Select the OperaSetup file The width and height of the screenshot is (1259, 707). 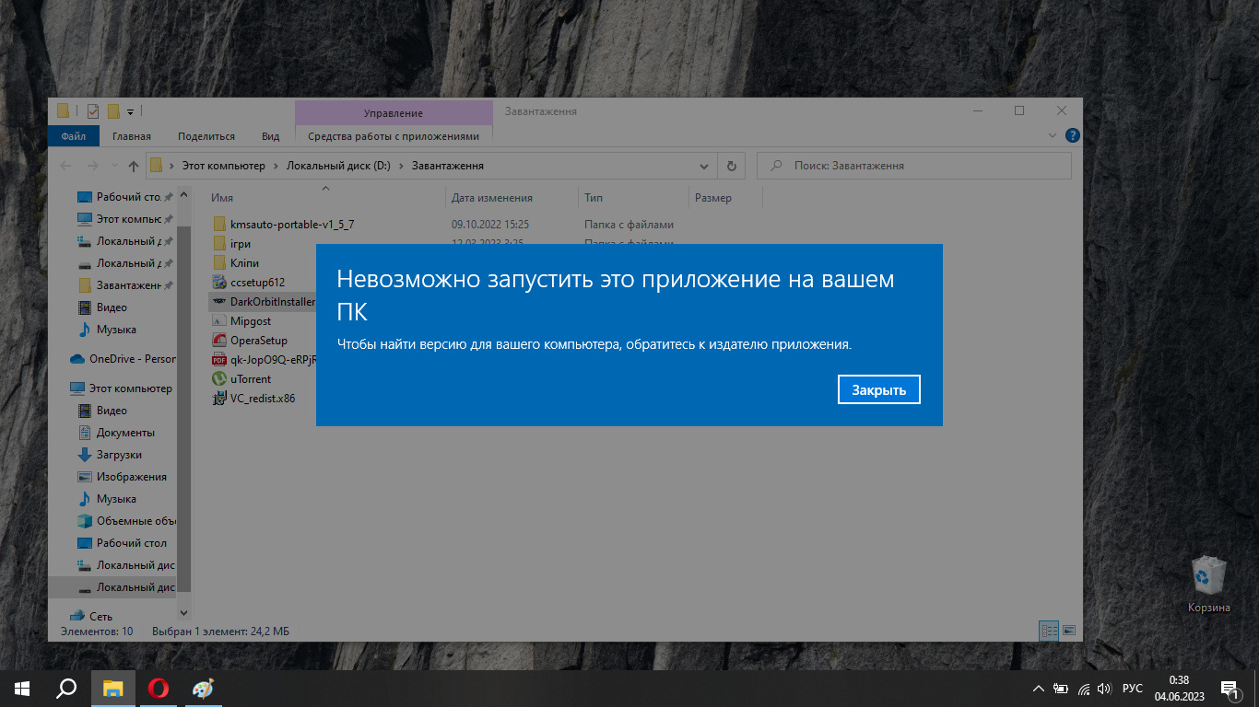(258, 340)
